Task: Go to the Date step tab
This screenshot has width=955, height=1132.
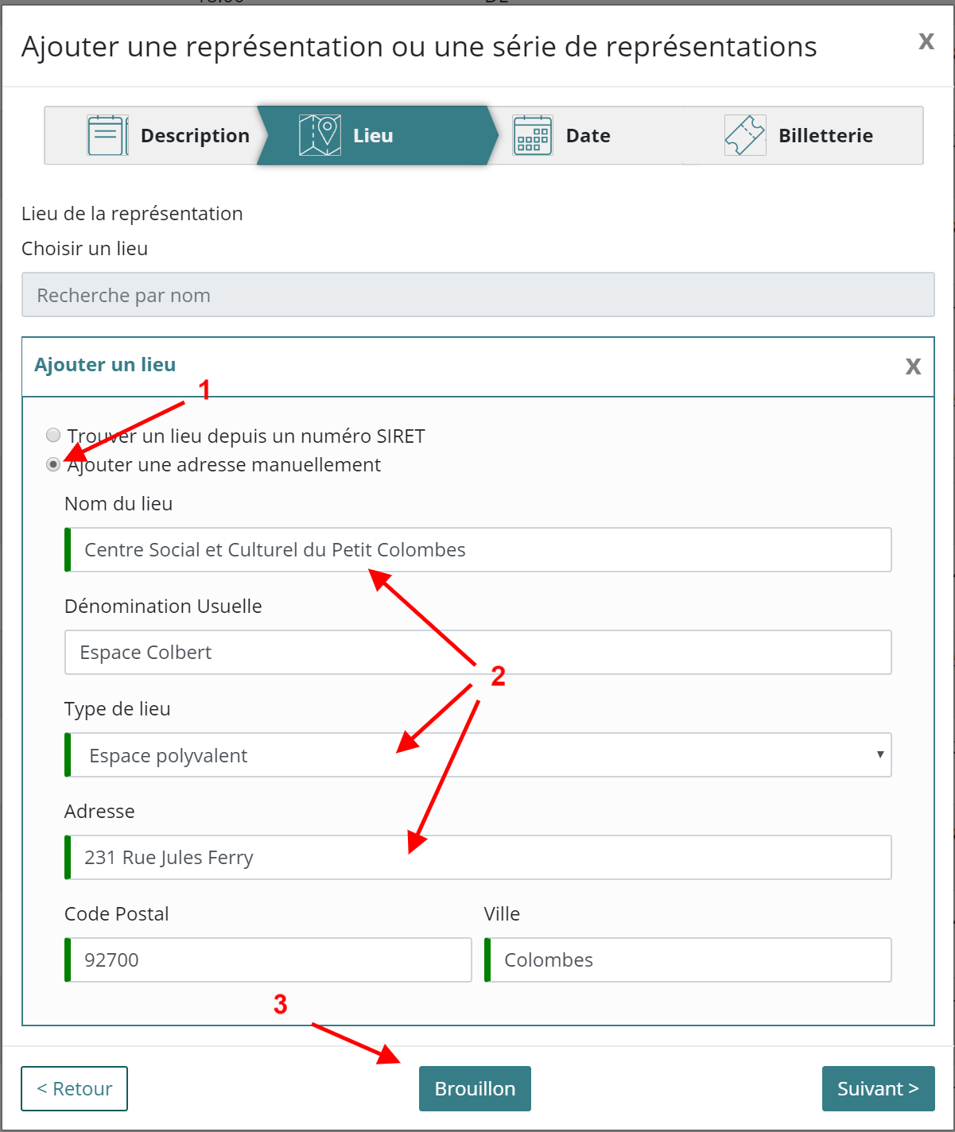Action: (588, 136)
